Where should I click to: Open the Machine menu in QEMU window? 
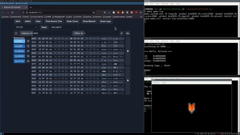156,82
